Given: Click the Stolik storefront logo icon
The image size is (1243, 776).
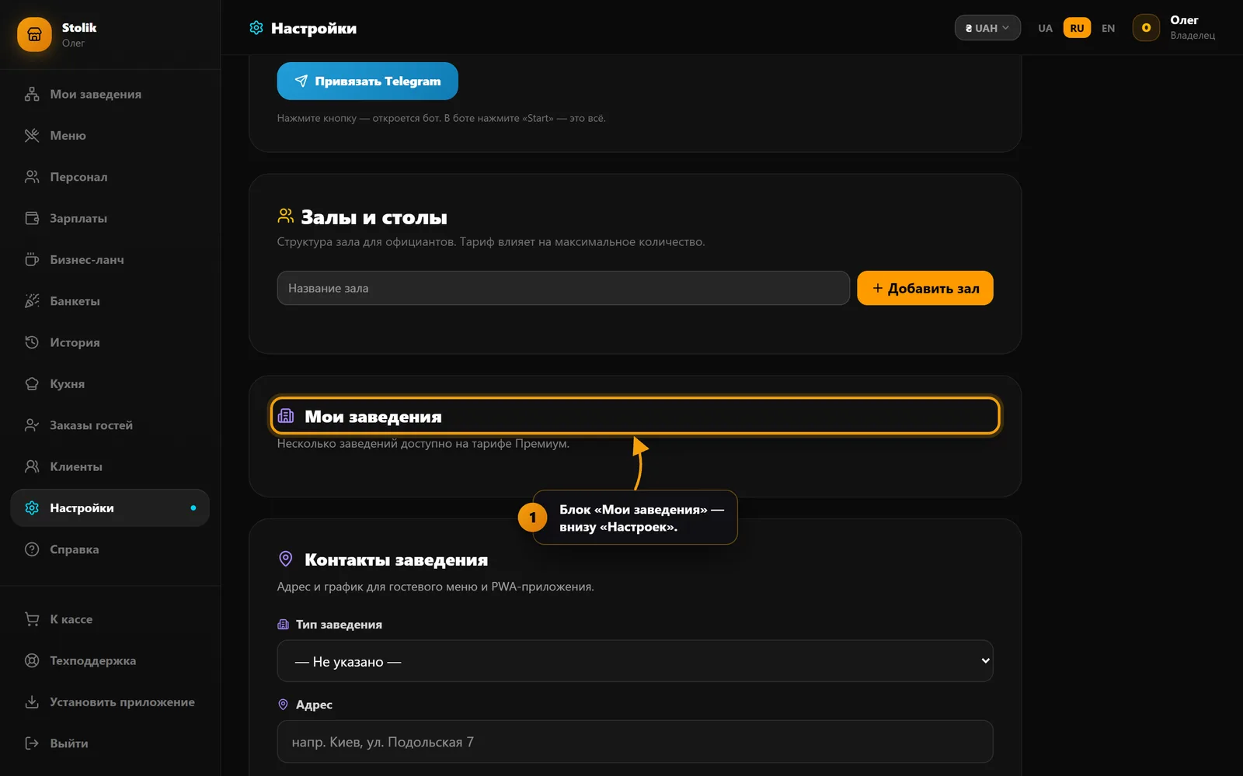Looking at the screenshot, I should pyautogui.click(x=34, y=35).
